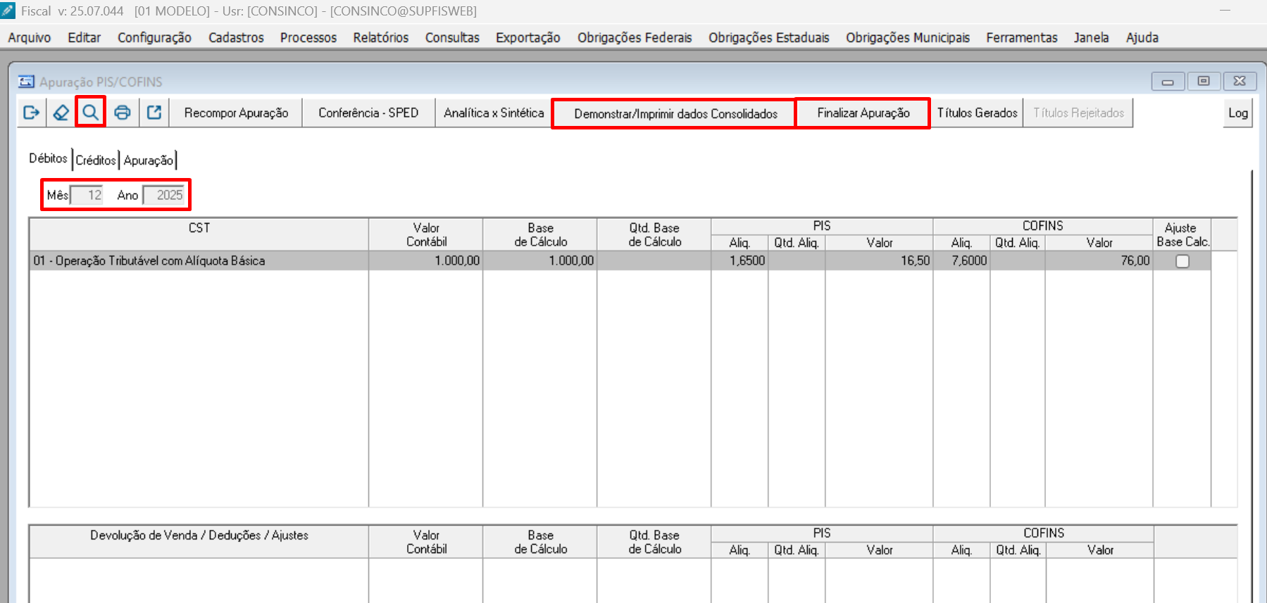Click the export arrow icon
Viewport: 1267px width, 603px height.
point(154,113)
